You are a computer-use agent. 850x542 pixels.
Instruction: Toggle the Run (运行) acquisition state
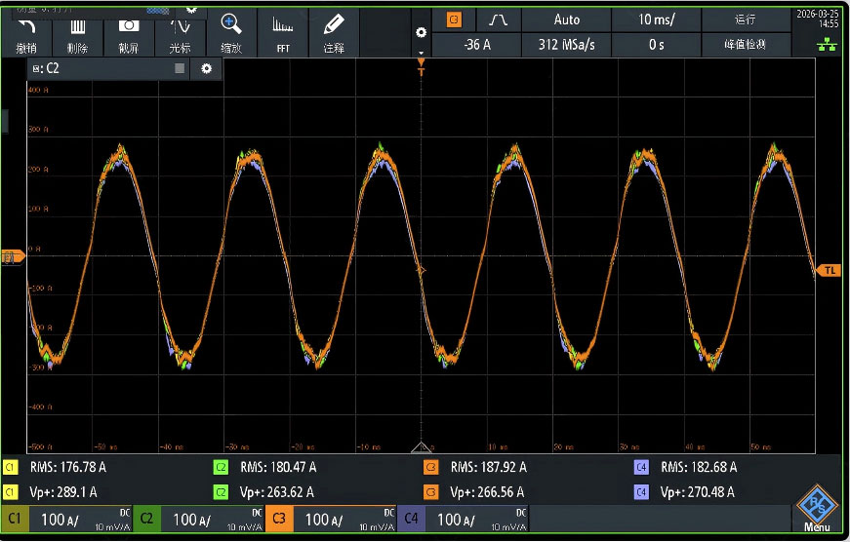click(746, 20)
